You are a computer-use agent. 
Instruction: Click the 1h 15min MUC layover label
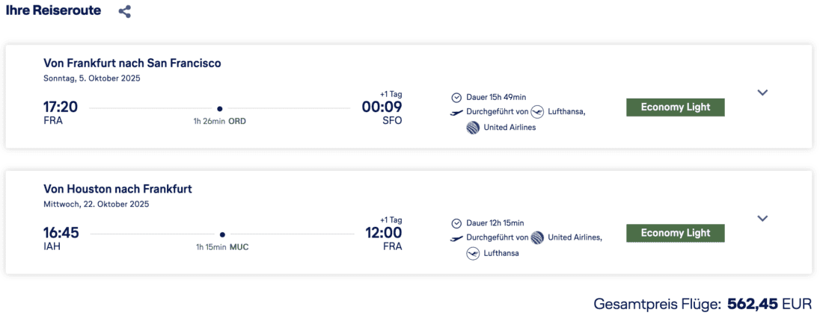coord(222,247)
